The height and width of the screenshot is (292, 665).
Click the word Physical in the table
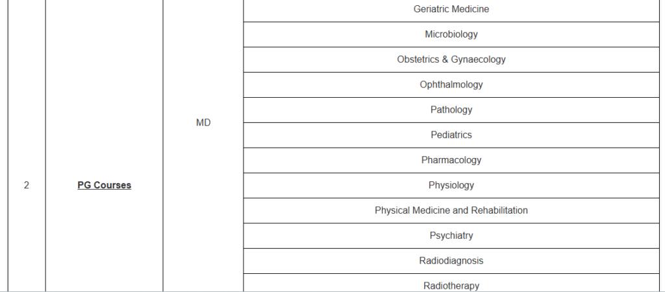392,210
